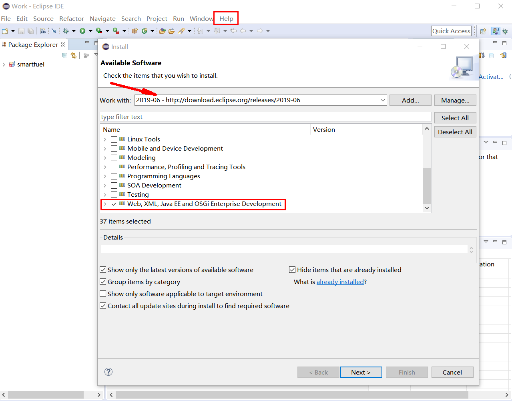The width and height of the screenshot is (512, 401).
Task: Click Link with Editor in Package Explorer
Action: (74, 55)
